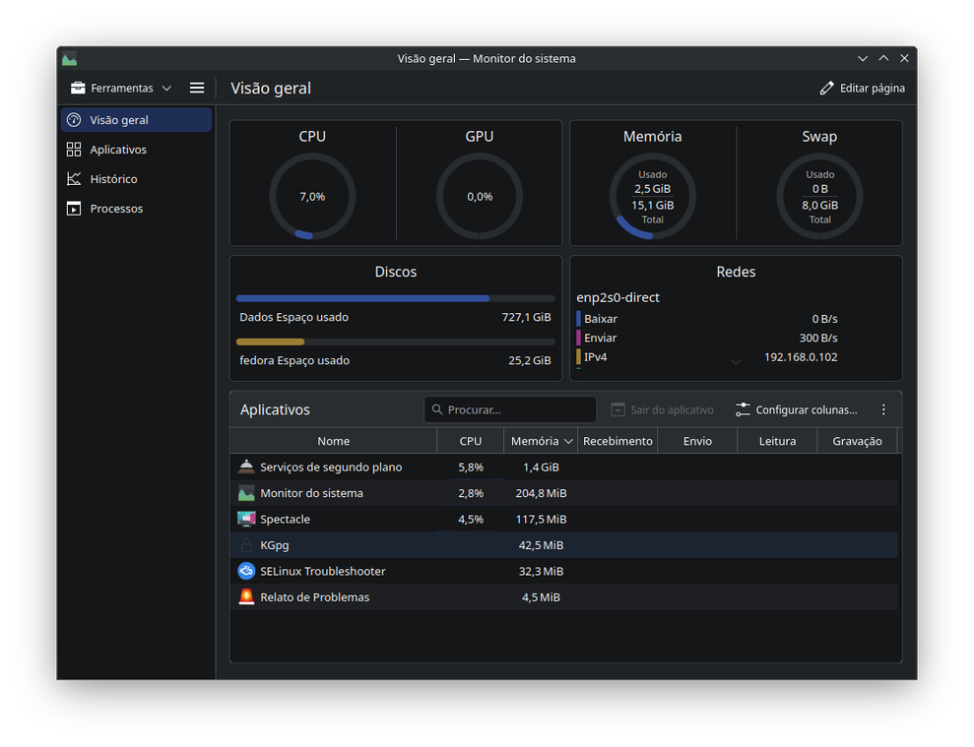Click the Histórico chart icon in sidebar

(74, 179)
